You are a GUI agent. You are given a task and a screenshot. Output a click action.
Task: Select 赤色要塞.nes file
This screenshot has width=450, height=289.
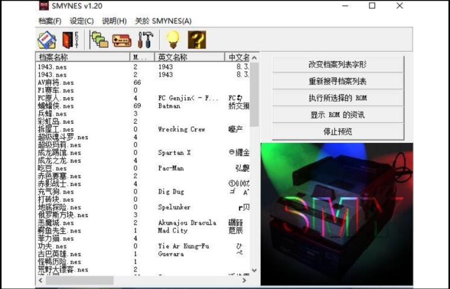pos(60,176)
